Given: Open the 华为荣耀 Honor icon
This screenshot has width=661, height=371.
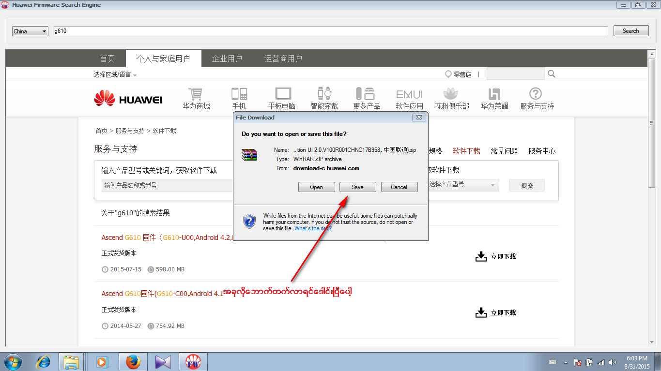Looking at the screenshot, I should tap(494, 93).
